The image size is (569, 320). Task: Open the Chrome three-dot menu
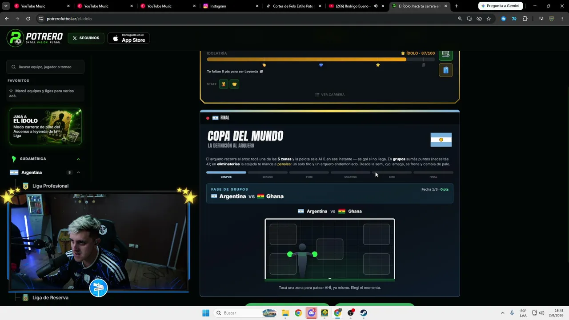(x=562, y=19)
